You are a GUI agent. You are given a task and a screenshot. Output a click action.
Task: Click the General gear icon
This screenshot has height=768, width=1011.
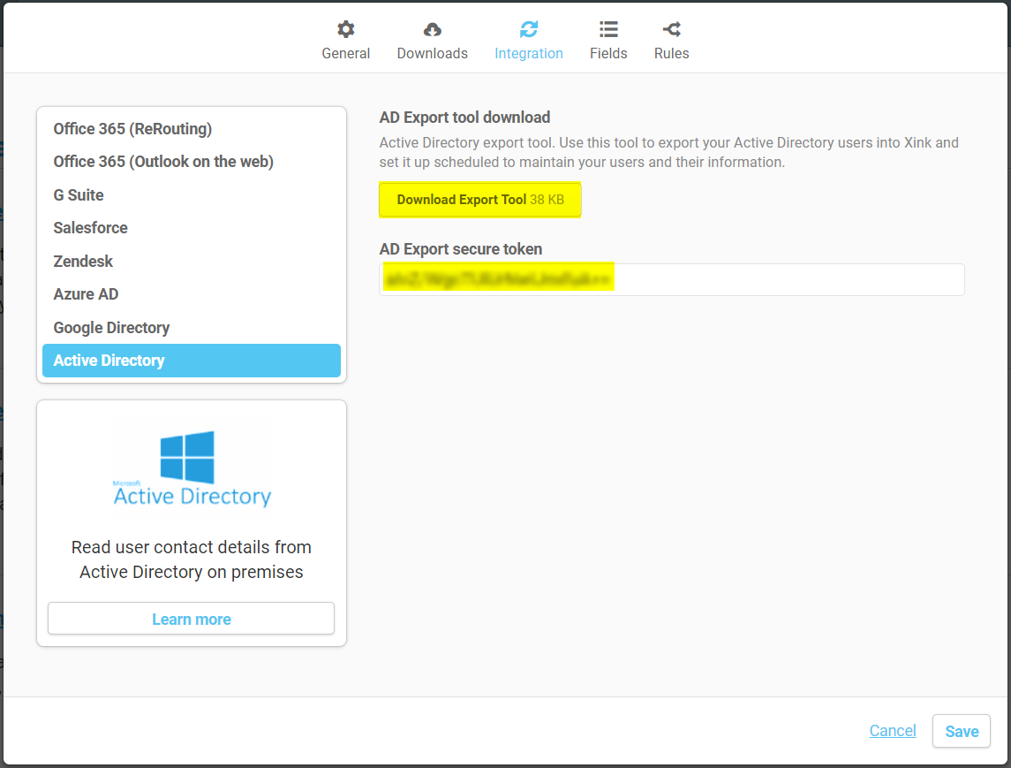[x=345, y=29]
